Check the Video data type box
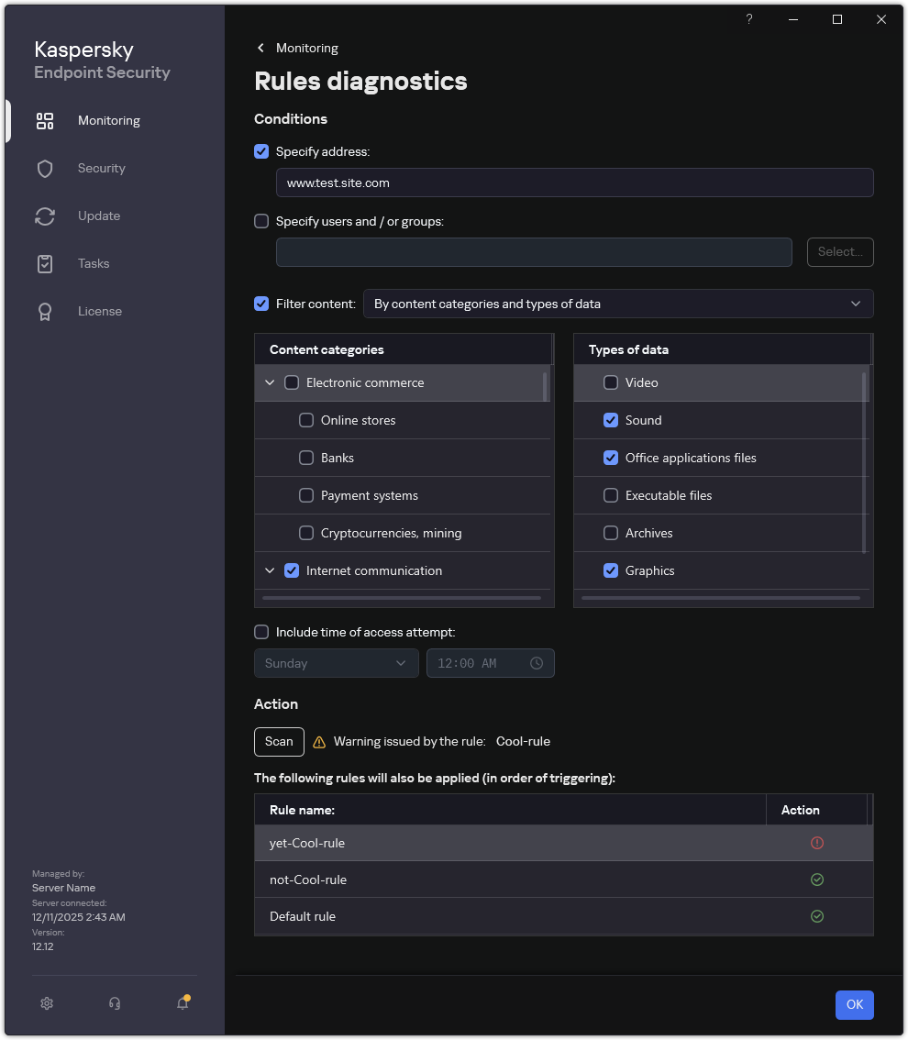Viewport: 908px width, 1040px height. [611, 382]
